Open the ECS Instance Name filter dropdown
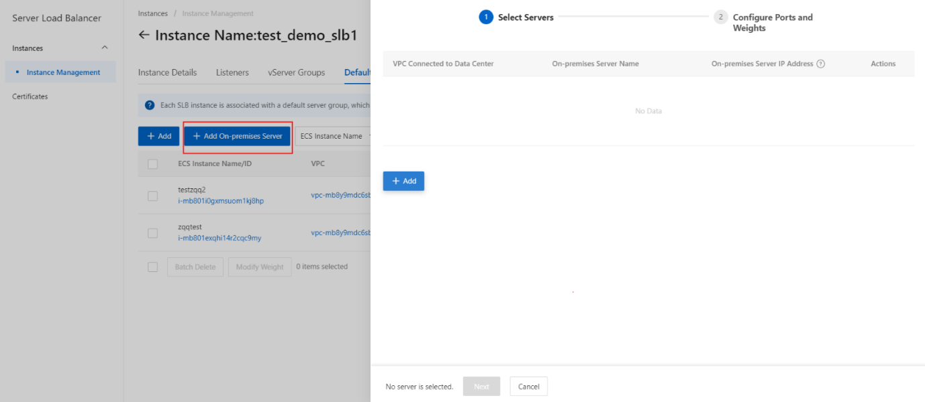 tap(333, 136)
